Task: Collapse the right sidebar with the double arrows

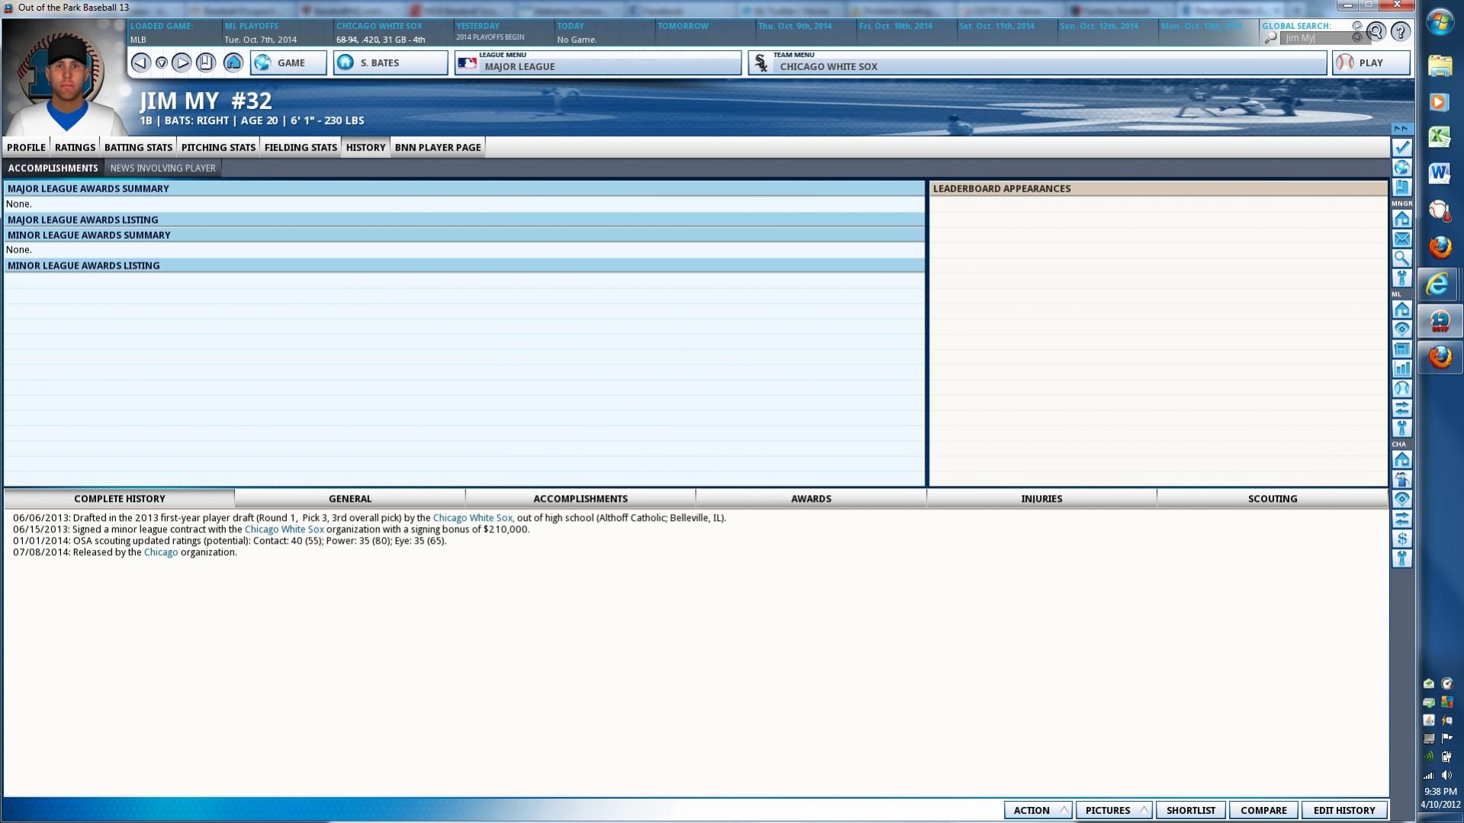Action: [x=1401, y=129]
